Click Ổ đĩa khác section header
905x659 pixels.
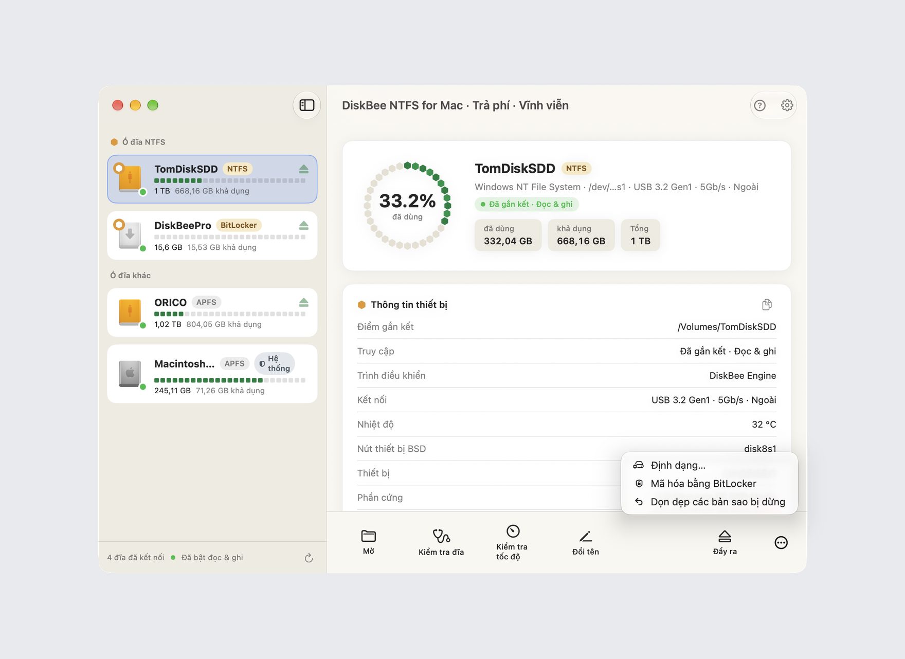[130, 276]
